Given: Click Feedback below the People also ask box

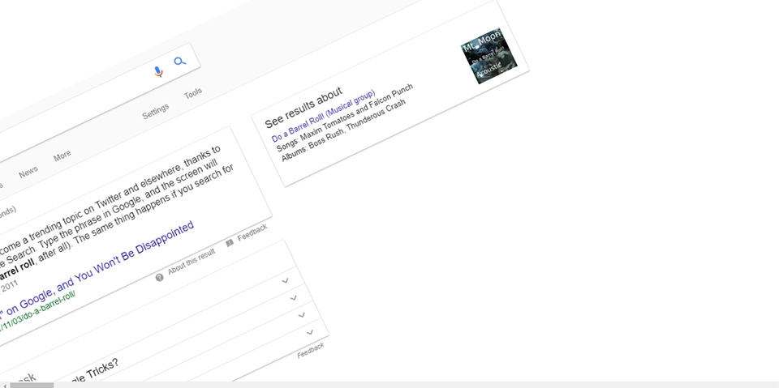Looking at the screenshot, I should (311, 350).
